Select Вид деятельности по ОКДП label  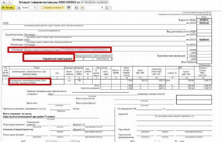[x=181, y=32]
